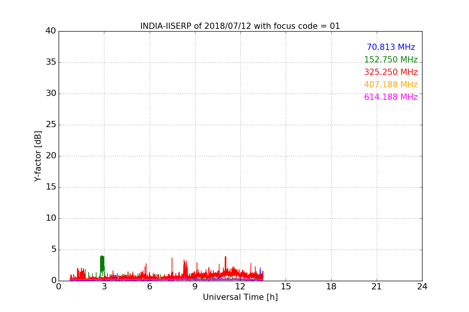Image resolution: width=469 pixels, height=312 pixels.
Task: Click the x-axis tick label 18
Action: [331, 287]
